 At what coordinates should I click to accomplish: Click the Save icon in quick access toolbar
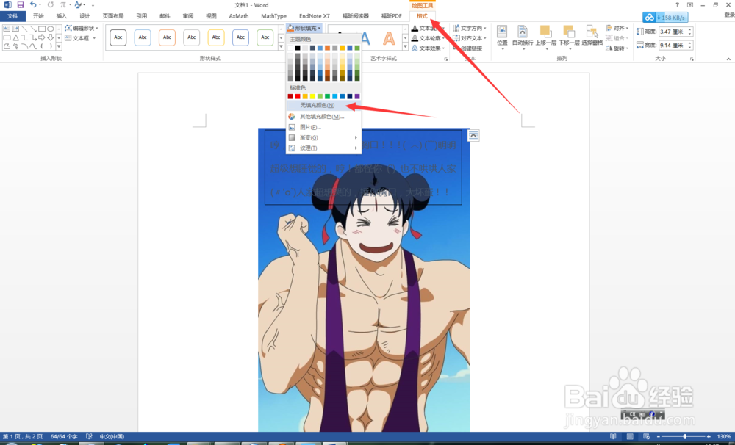20,4
